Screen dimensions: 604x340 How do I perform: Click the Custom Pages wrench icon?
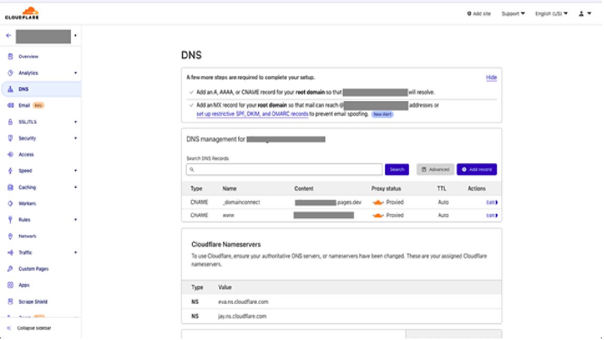click(x=10, y=269)
